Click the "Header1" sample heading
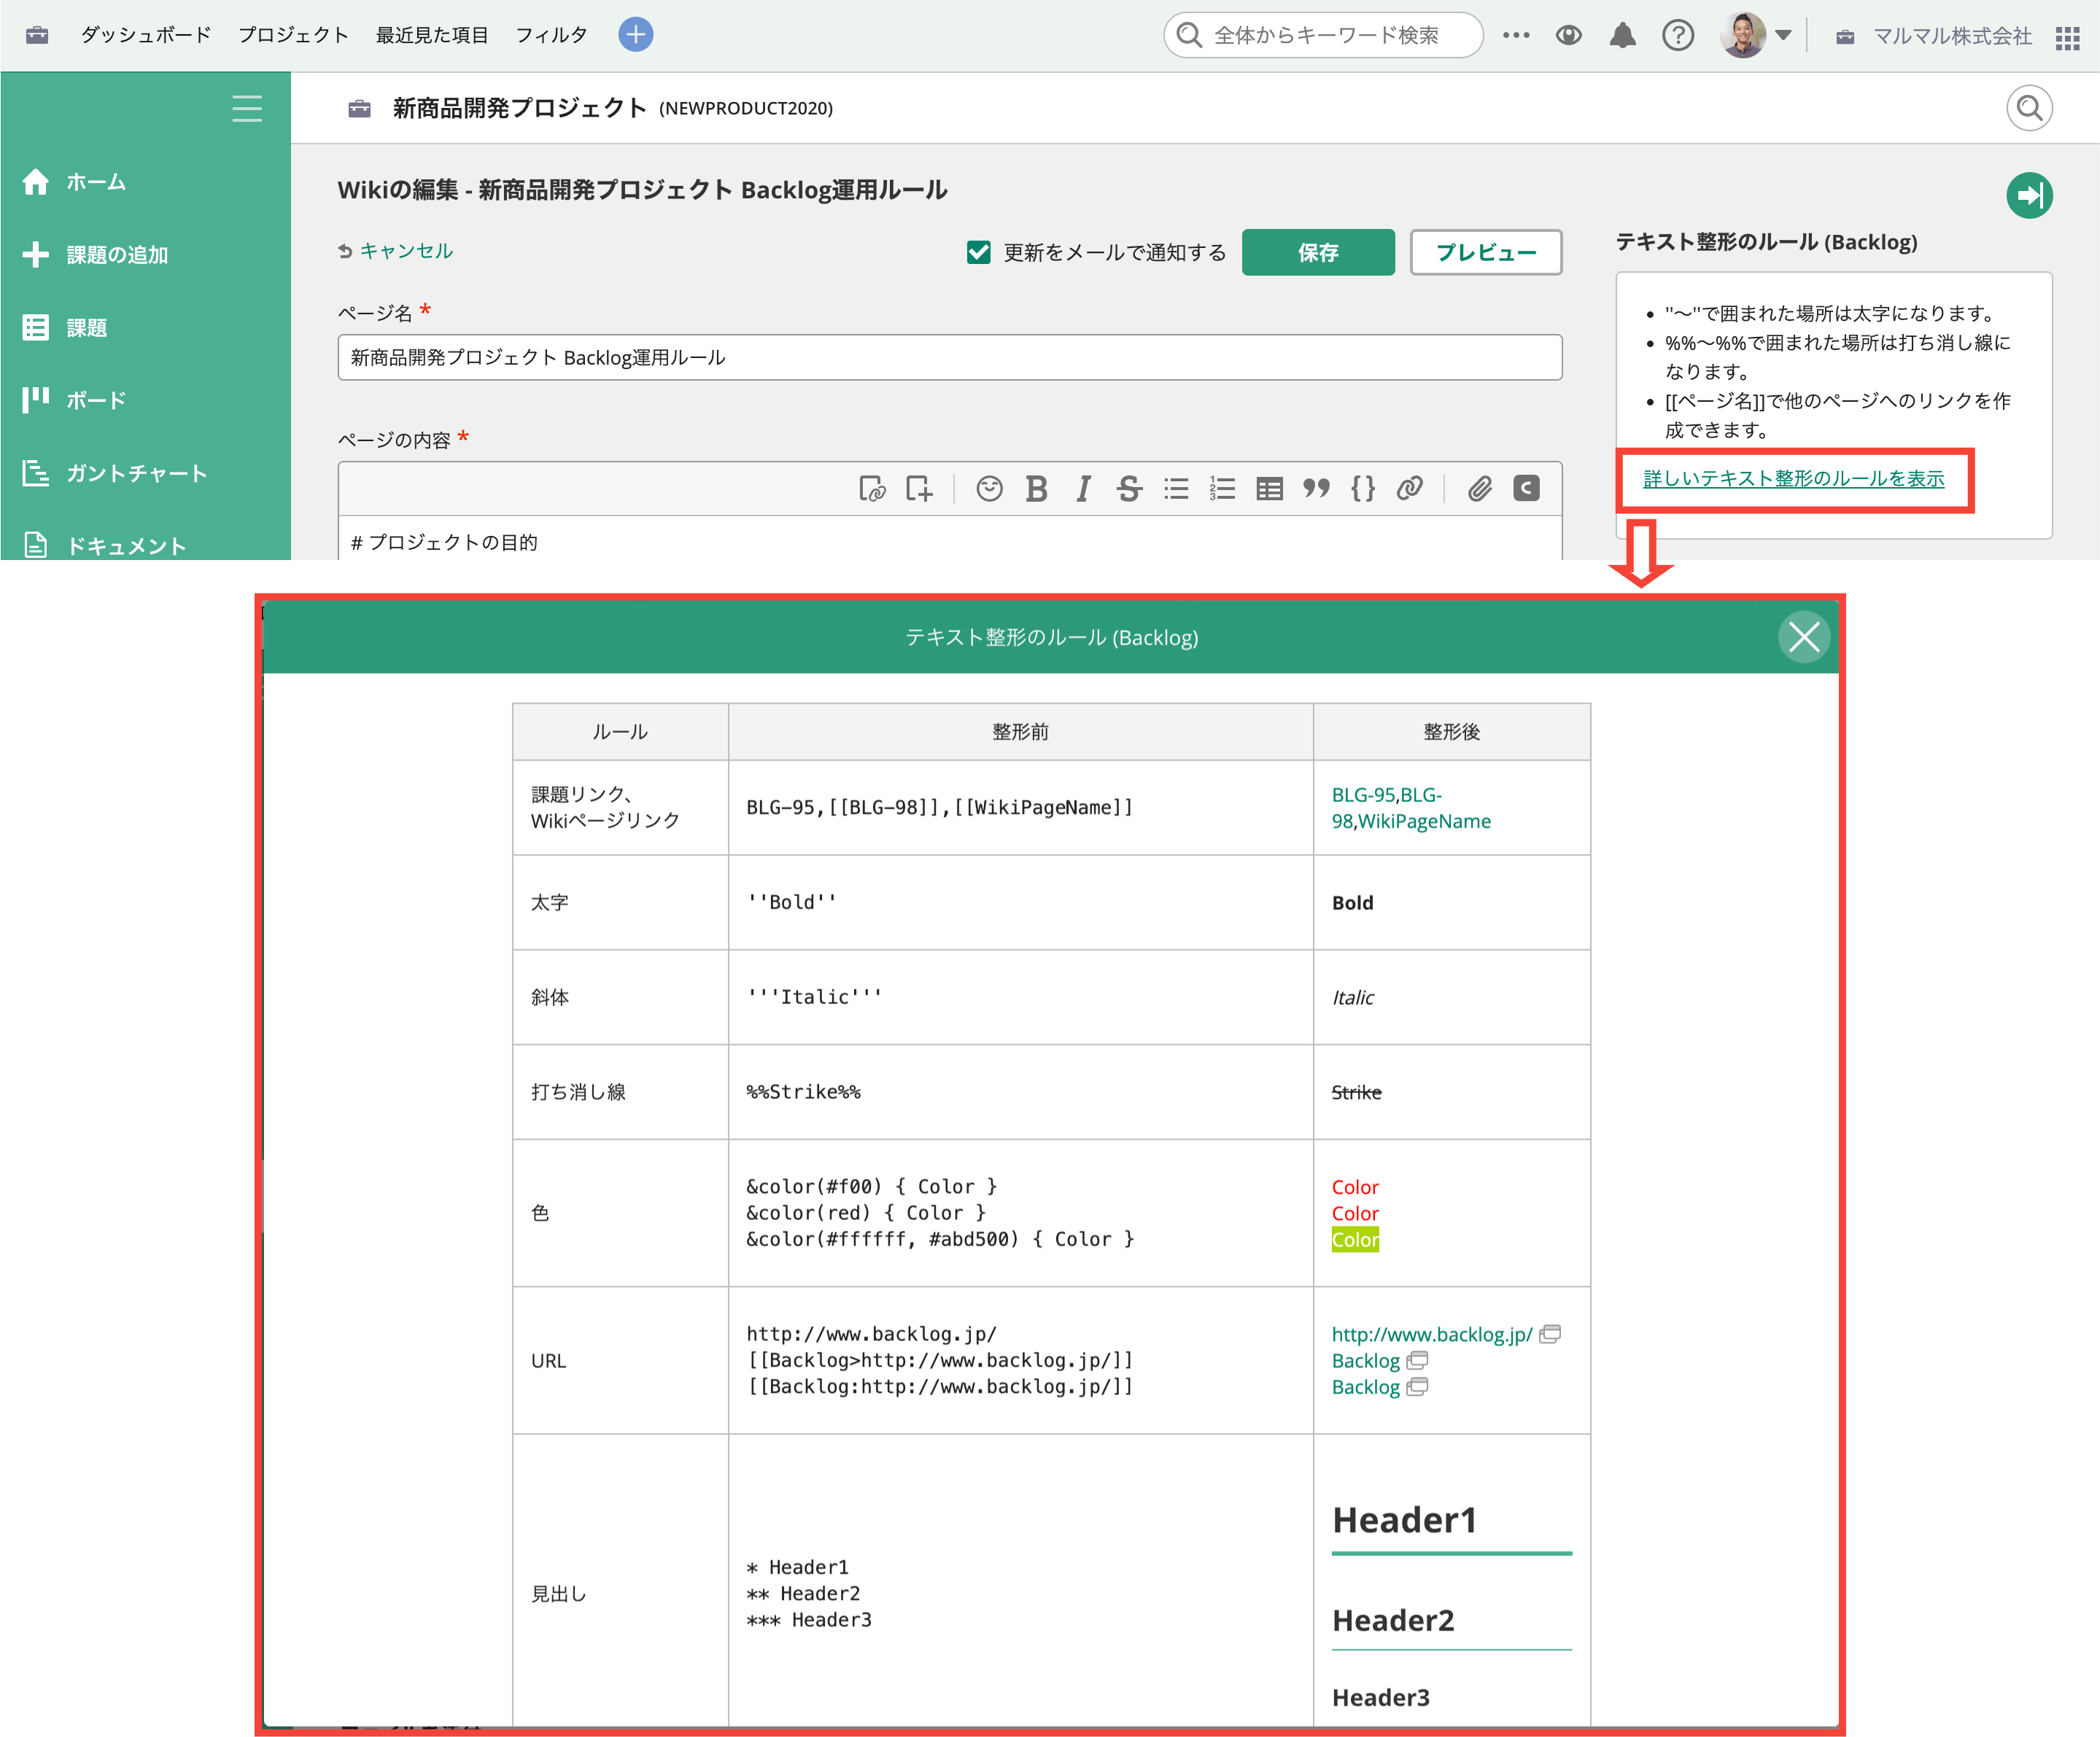Image resolution: width=2100 pixels, height=1737 pixels. [x=1404, y=1520]
